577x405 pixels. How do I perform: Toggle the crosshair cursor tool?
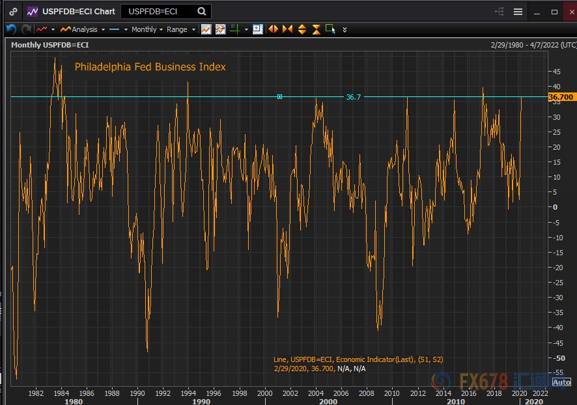235,29
